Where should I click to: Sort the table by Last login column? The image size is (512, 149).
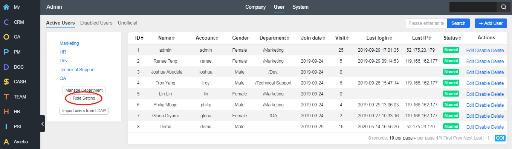tap(379, 38)
